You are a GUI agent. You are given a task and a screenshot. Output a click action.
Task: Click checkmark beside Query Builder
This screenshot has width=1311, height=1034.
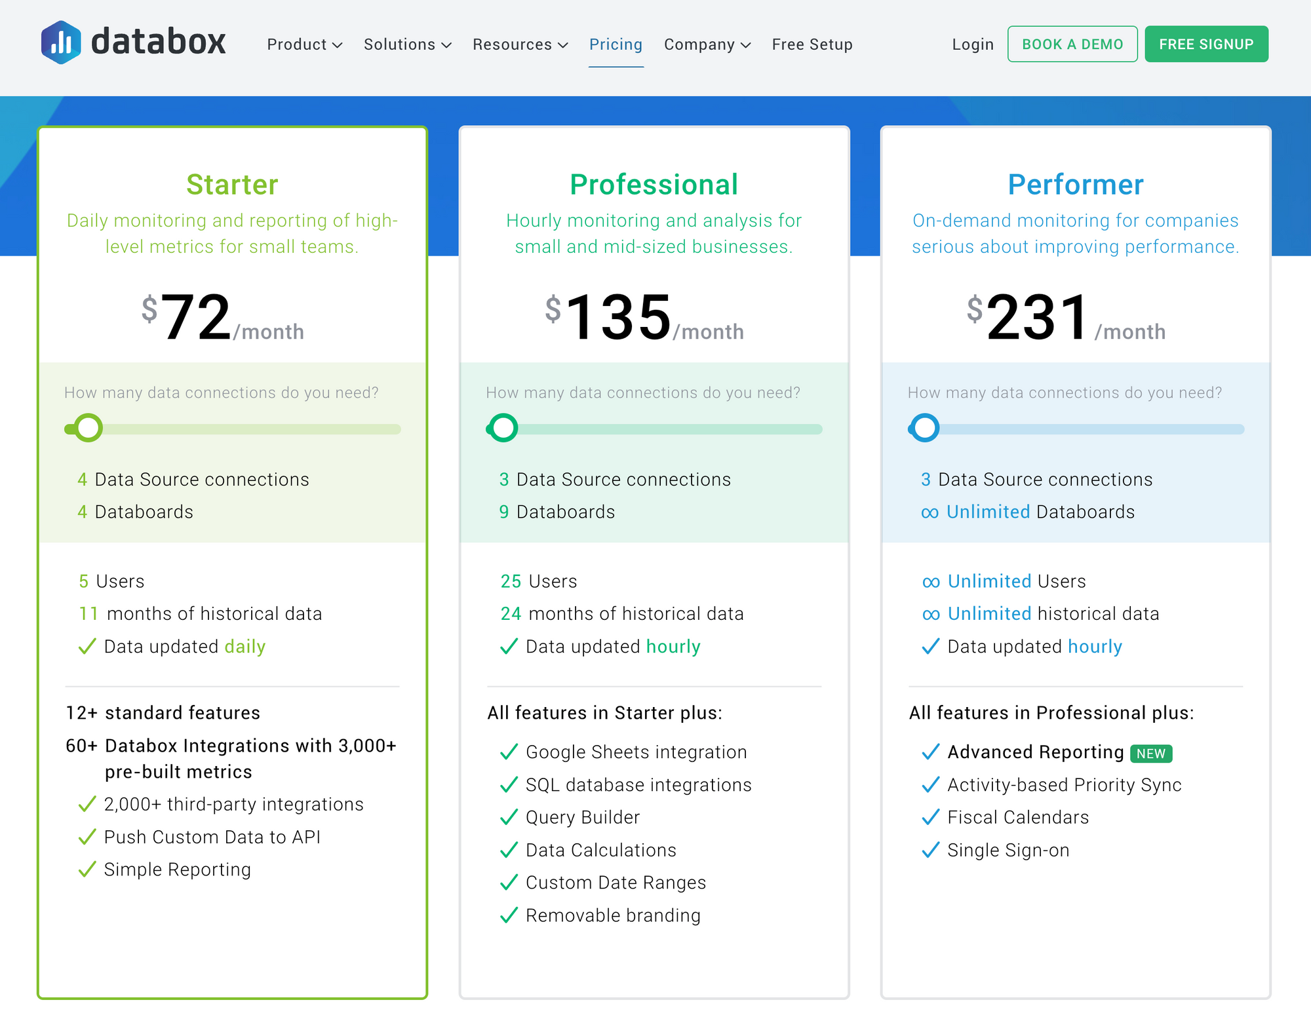[x=509, y=817]
